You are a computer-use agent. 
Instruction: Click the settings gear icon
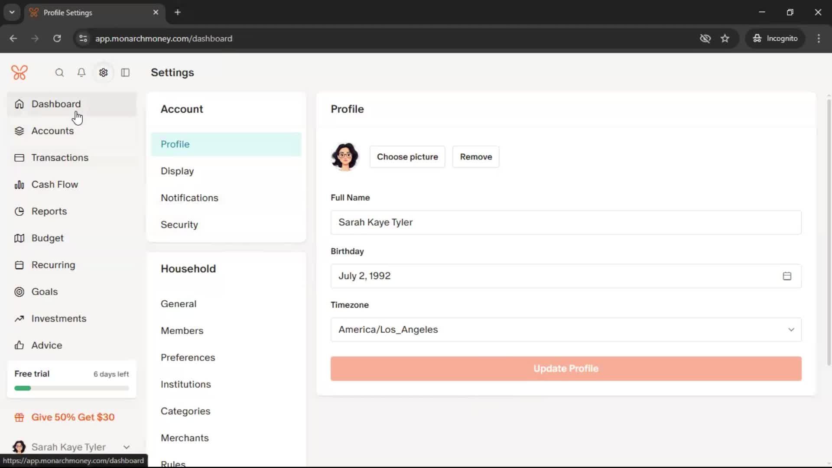(x=103, y=73)
